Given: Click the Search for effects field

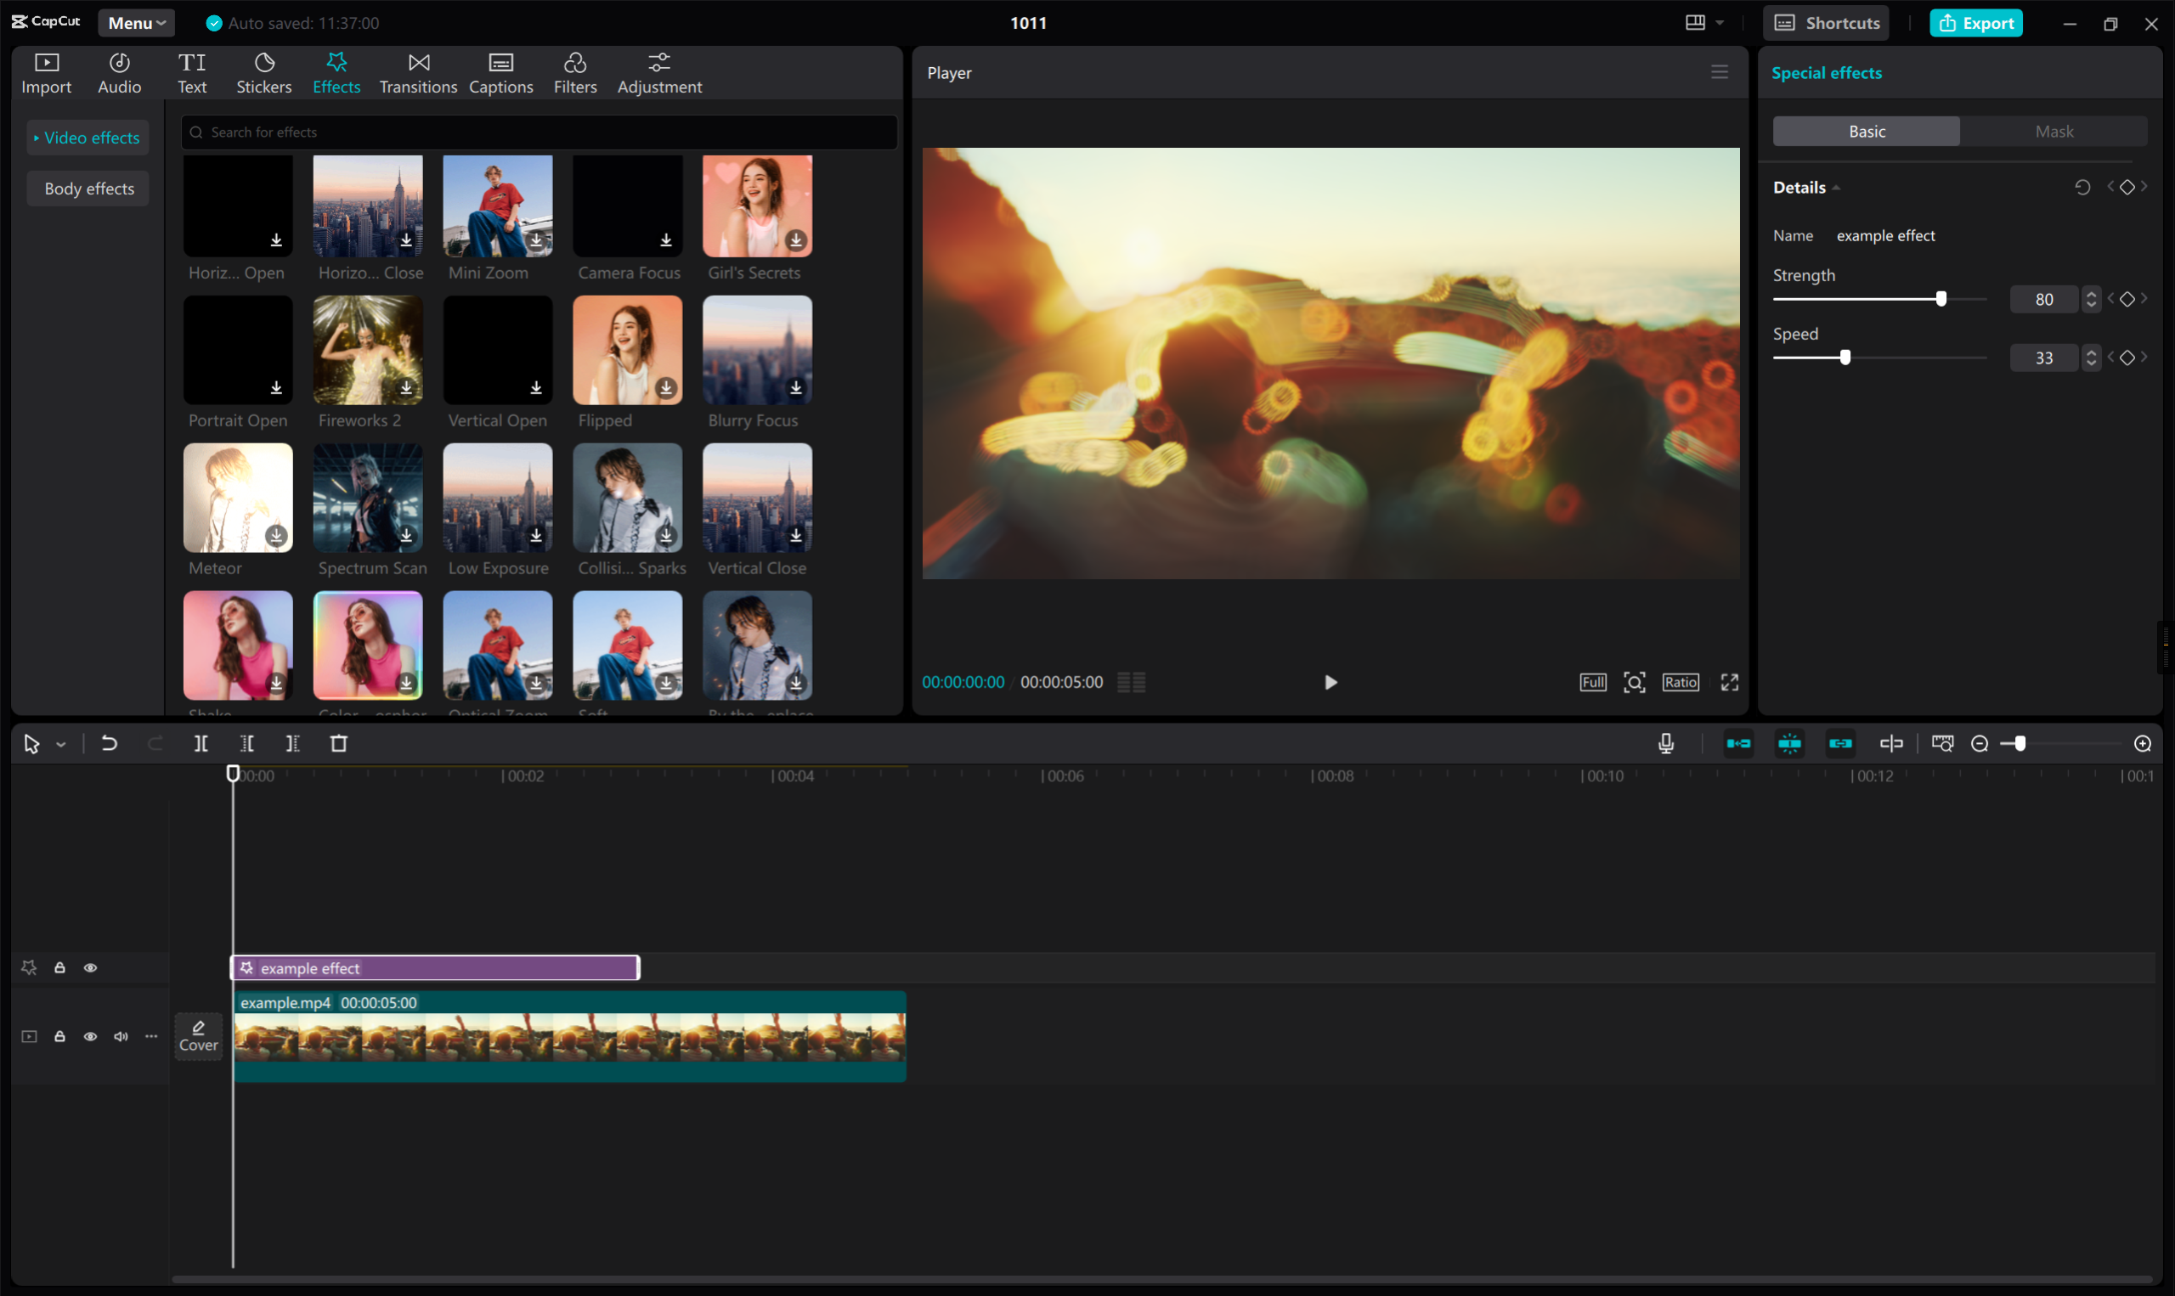Looking at the screenshot, I should pos(538,132).
